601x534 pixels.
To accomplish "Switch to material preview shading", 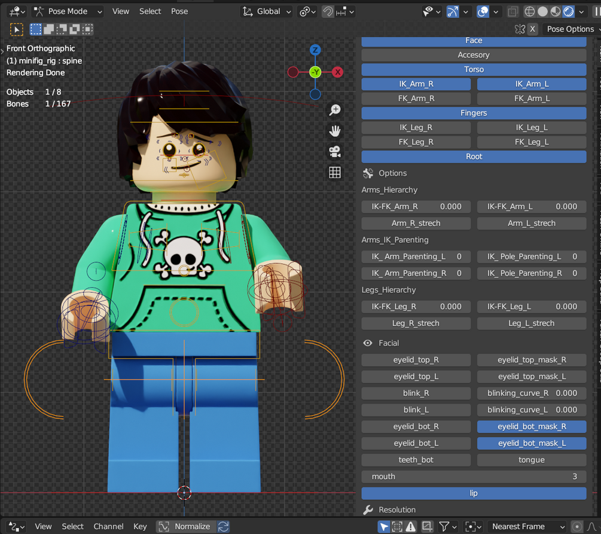I will (556, 12).
